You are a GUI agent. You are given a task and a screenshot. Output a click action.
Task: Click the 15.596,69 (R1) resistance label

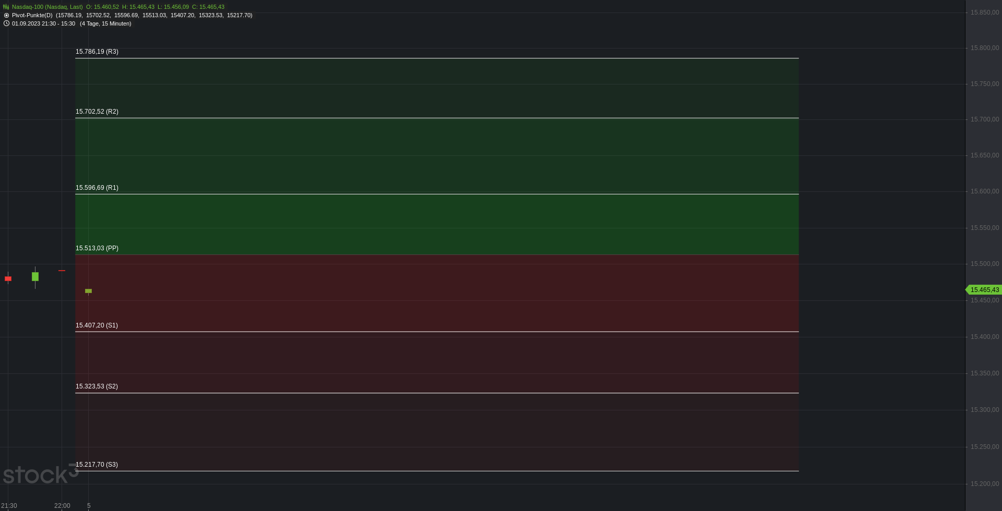click(x=97, y=188)
